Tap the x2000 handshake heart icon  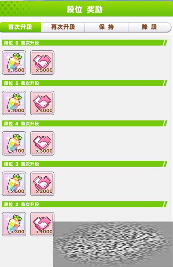(x=42, y=184)
